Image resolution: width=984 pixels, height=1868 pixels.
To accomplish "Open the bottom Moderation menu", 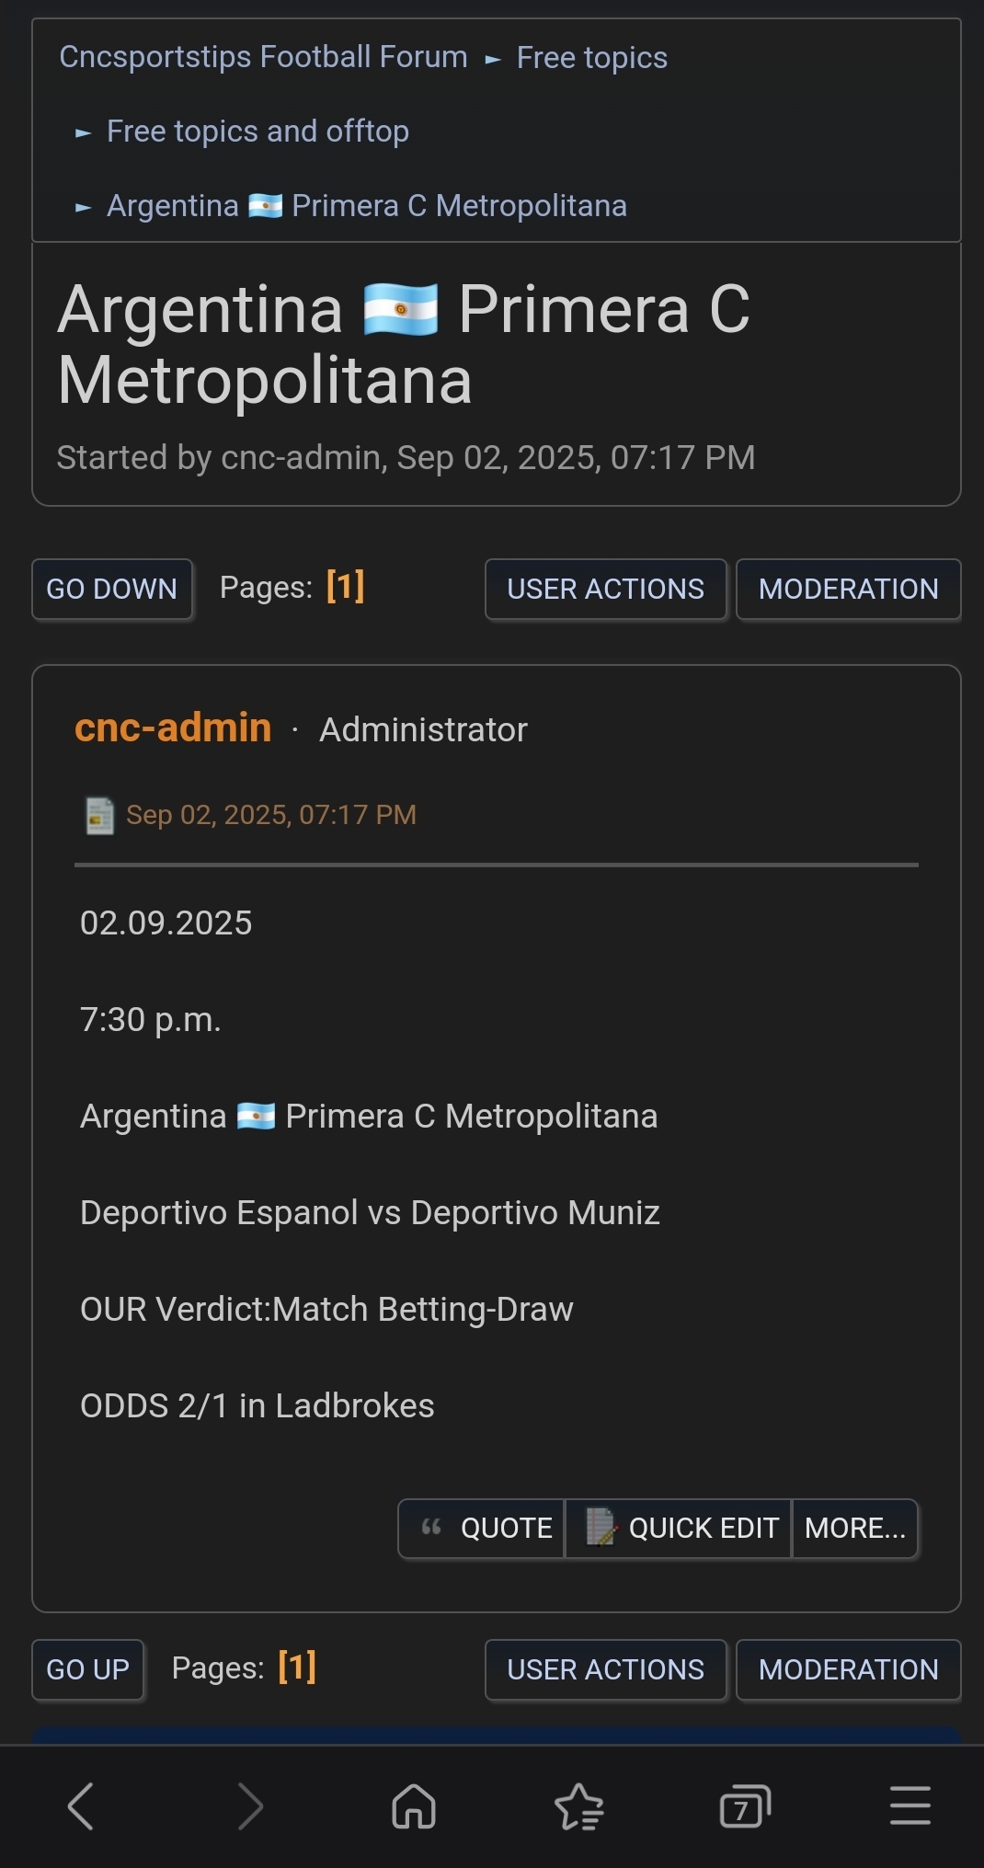I will coord(848,1669).
